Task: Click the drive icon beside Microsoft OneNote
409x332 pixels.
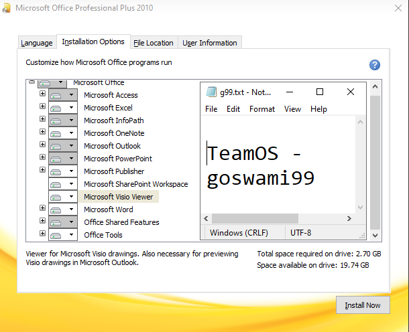Action: tap(57, 133)
